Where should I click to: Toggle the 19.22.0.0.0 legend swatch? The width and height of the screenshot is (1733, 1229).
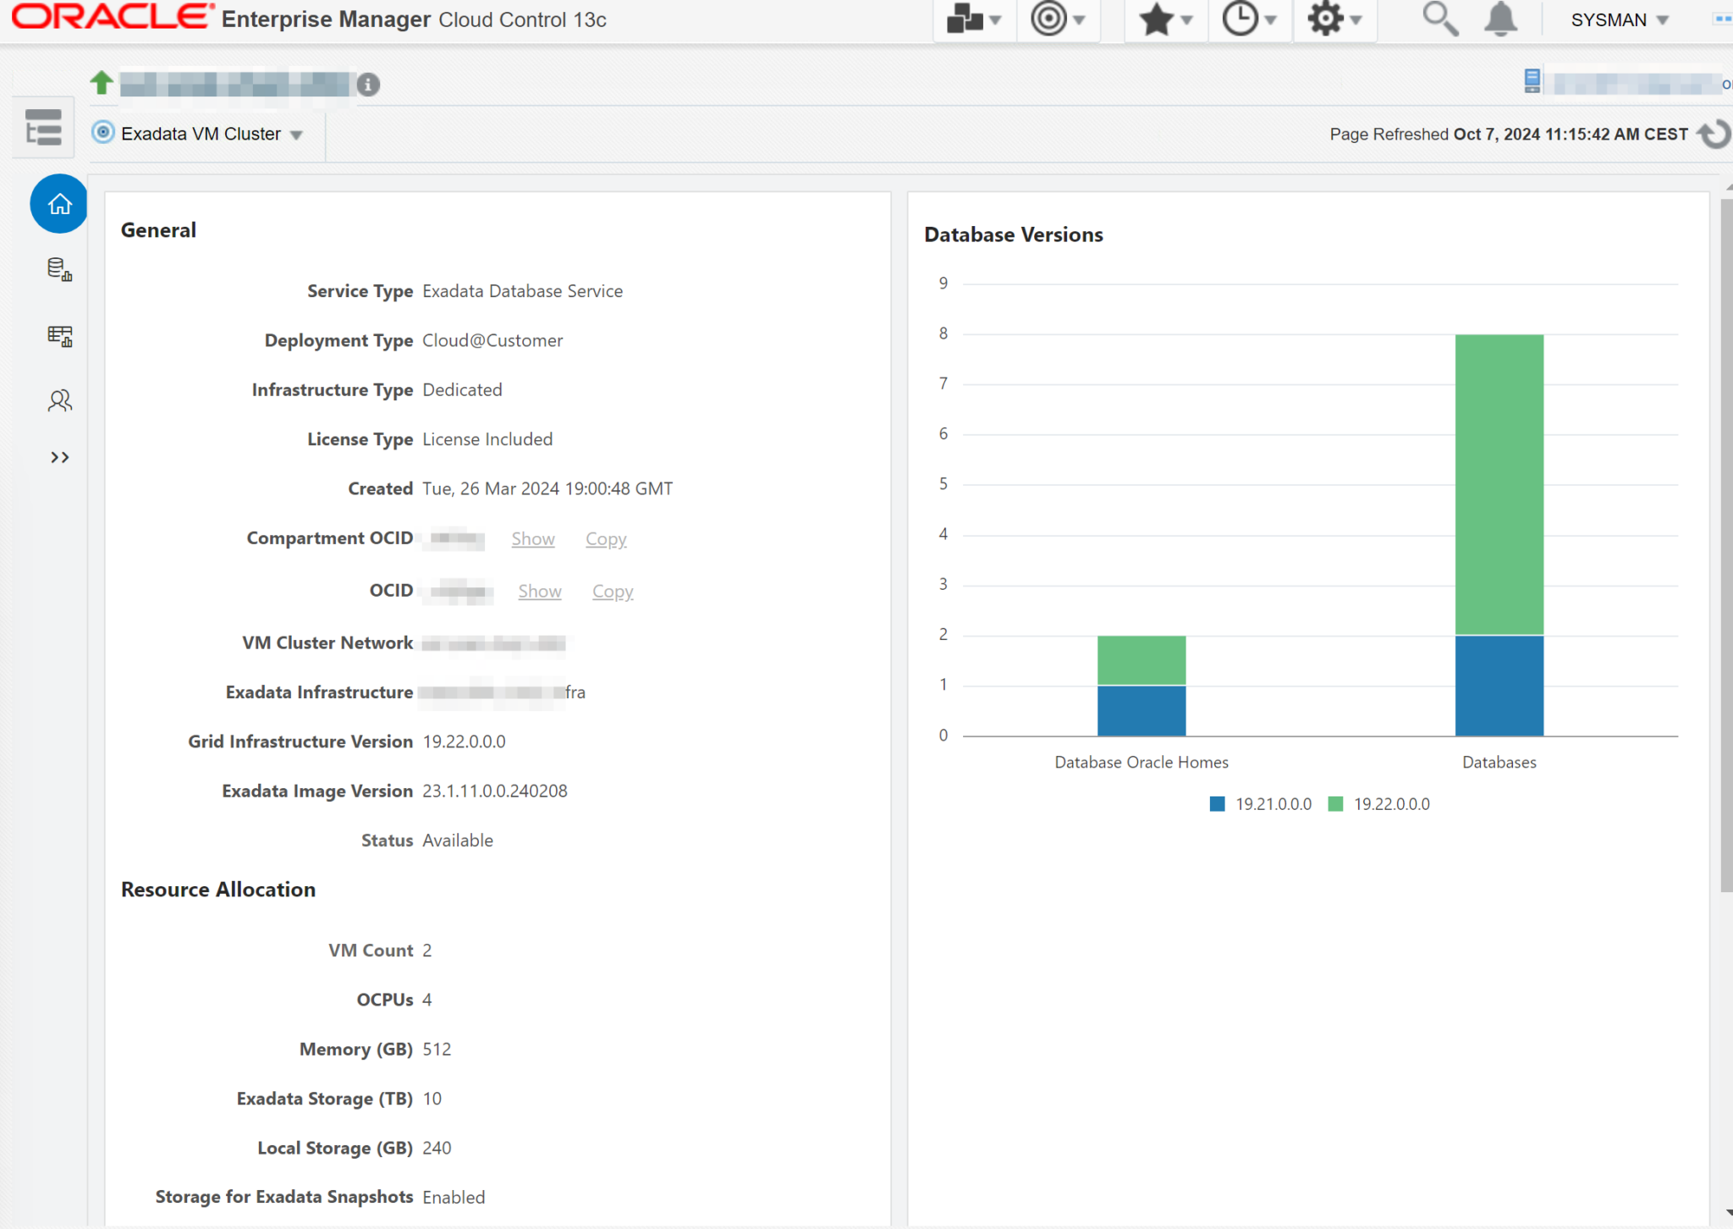click(1335, 803)
